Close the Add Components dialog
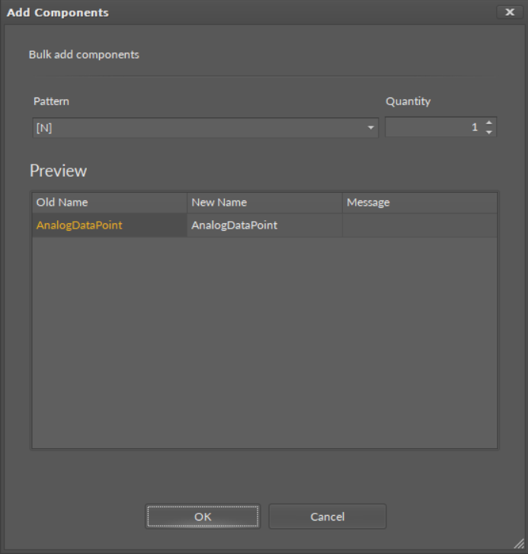 [510, 12]
